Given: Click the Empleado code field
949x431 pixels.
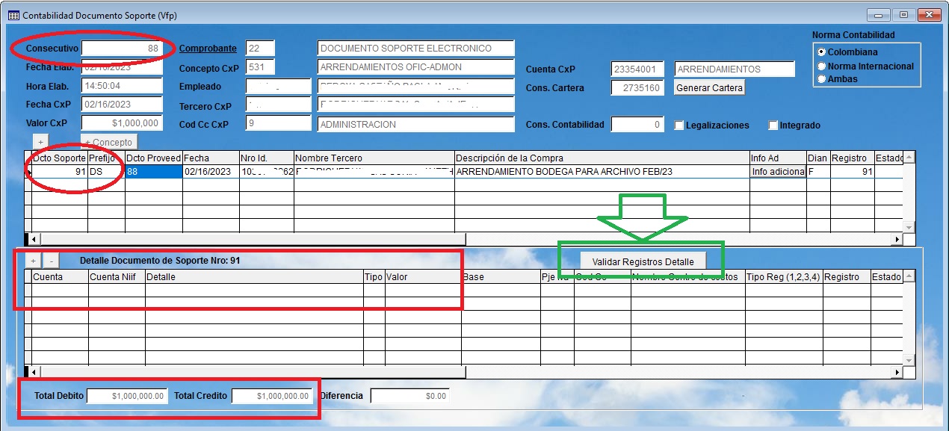Looking at the screenshot, I should (x=278, y=86).
